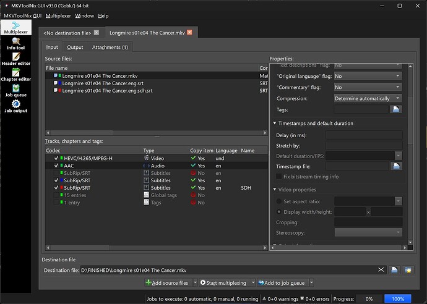427x304 pixels.
Task: Collapse Timestamps and default duration section
Action: 275,123
